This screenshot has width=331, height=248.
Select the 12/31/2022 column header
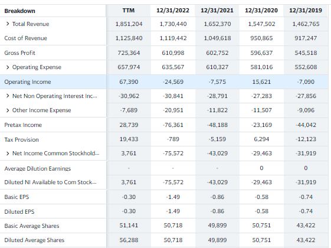click(x=173, y=11)
